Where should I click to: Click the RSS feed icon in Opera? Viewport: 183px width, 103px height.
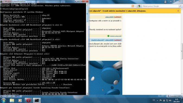(x=133, y=6)
